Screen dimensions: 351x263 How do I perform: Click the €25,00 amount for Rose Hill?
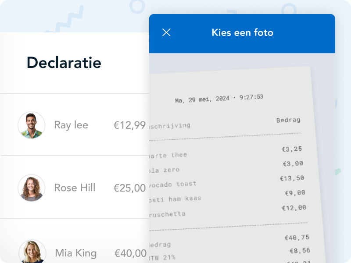[129, 188]
